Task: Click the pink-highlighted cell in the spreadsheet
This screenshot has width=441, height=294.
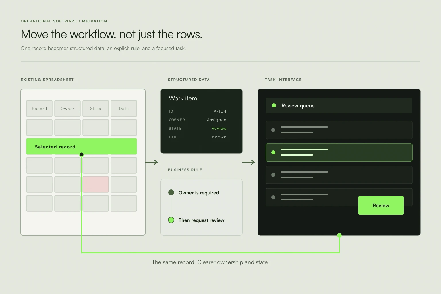Action: click(x=96, y=184)
